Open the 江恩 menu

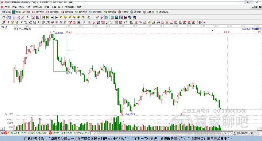click(28, 7)
